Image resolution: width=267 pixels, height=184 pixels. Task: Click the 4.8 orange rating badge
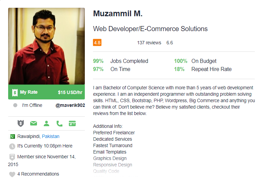click(97, 43)
